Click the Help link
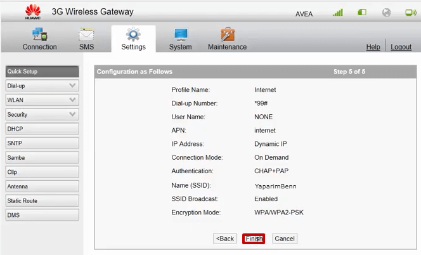 click(373, 47)
